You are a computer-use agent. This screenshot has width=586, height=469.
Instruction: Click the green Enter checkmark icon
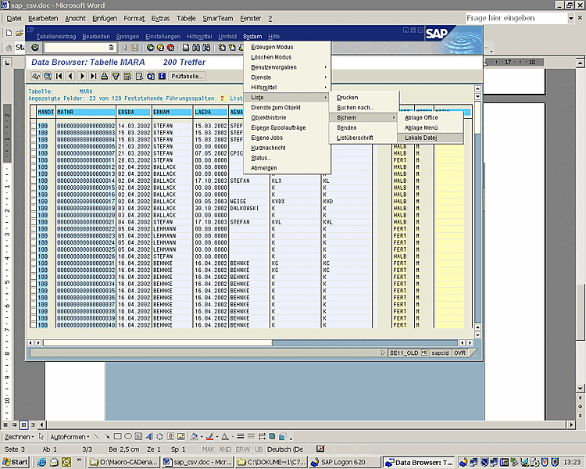click(36, 48)
